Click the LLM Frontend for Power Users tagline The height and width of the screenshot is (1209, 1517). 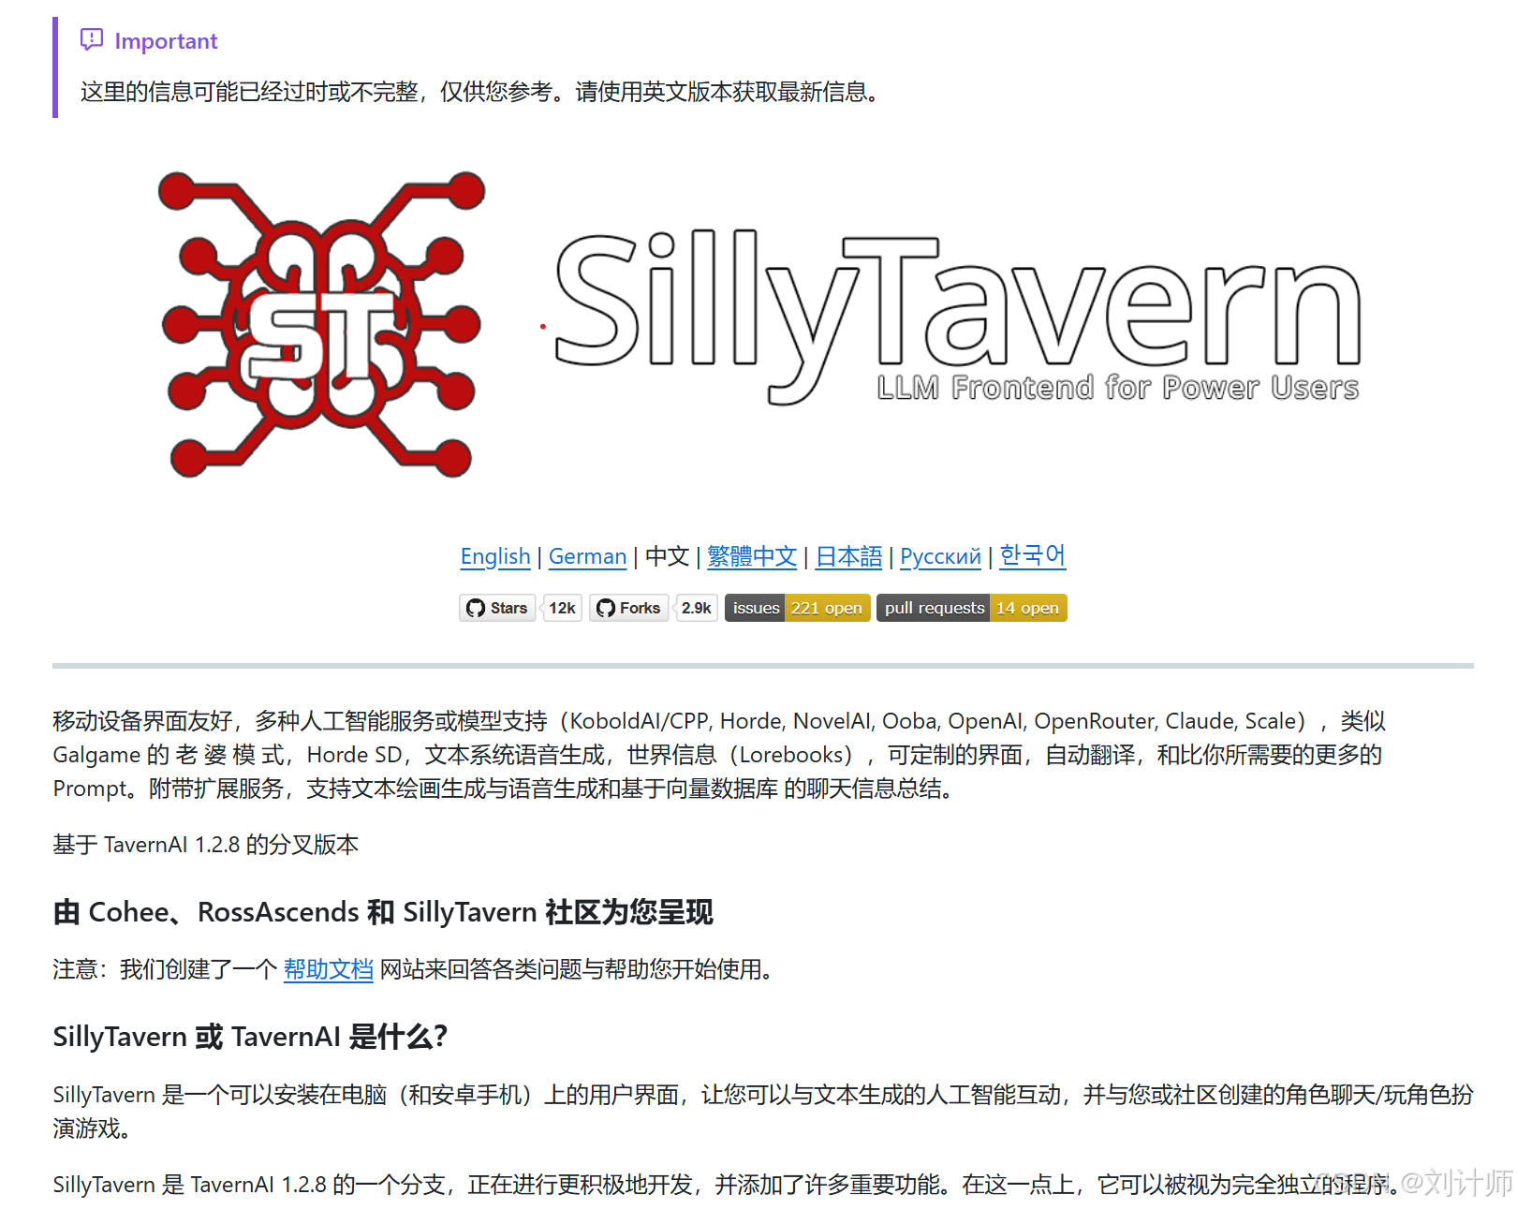(x=1117, y=387)
